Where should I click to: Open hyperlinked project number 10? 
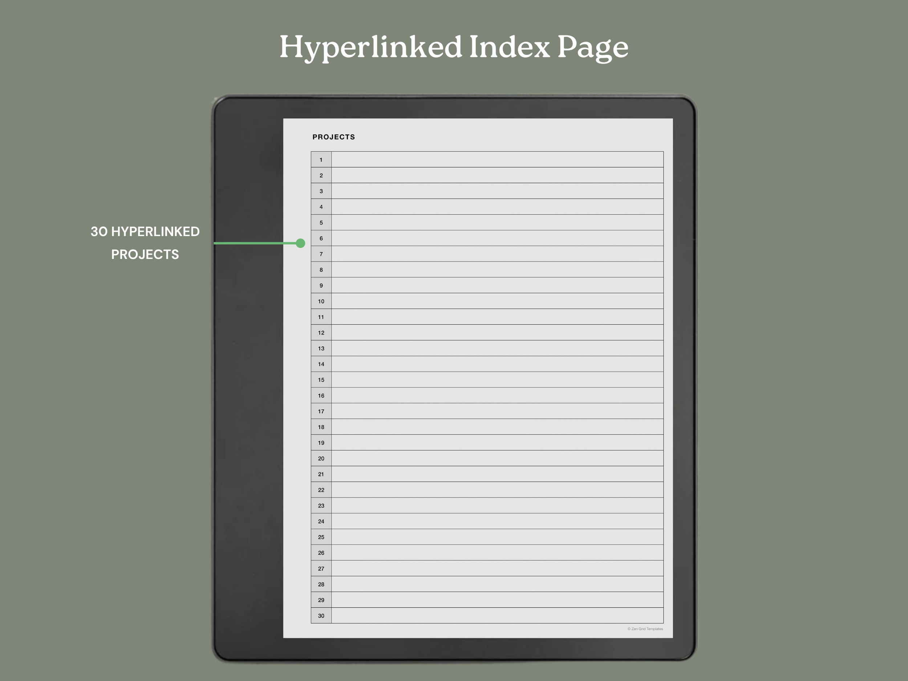(321, 302)
